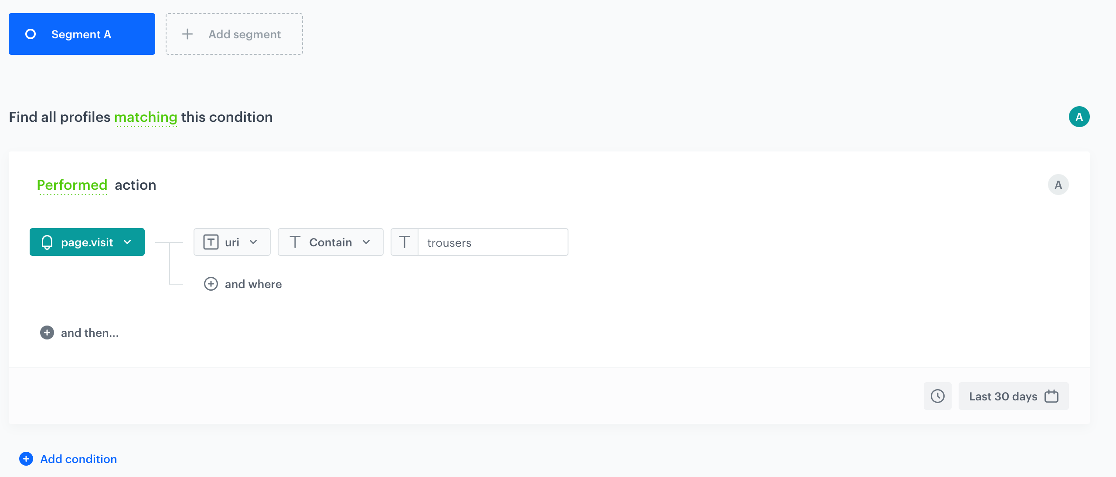The height and width of the screenshot is (477, 1116).
Task: Change the Performed action type
Action: click(72, 185)
